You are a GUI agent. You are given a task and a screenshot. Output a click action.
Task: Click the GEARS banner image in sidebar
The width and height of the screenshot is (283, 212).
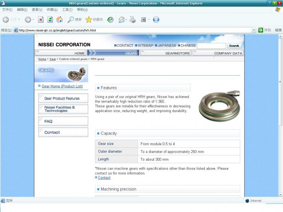(61, 73)
